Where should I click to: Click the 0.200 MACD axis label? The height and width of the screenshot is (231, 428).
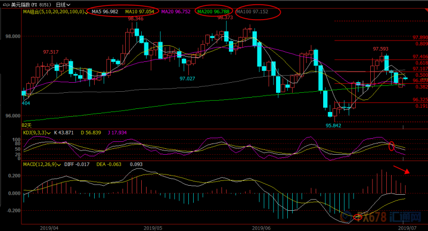(x=14, y=176)
